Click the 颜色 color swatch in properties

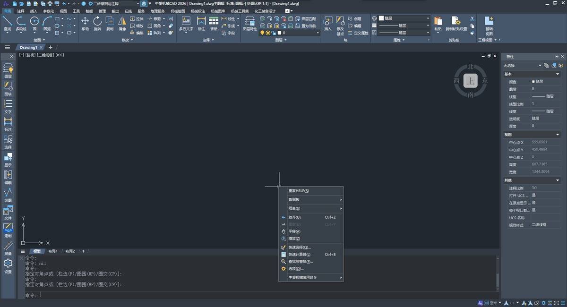pos(534,82)
